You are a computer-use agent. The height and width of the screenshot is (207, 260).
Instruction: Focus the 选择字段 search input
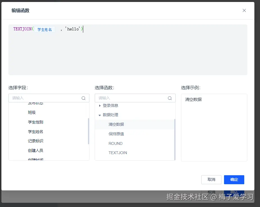click(49, 98)
